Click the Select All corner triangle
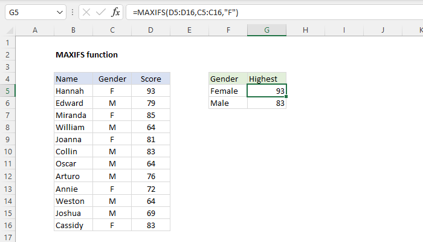The height and width of the screenshot is (242, 423). tap(10, 30)
